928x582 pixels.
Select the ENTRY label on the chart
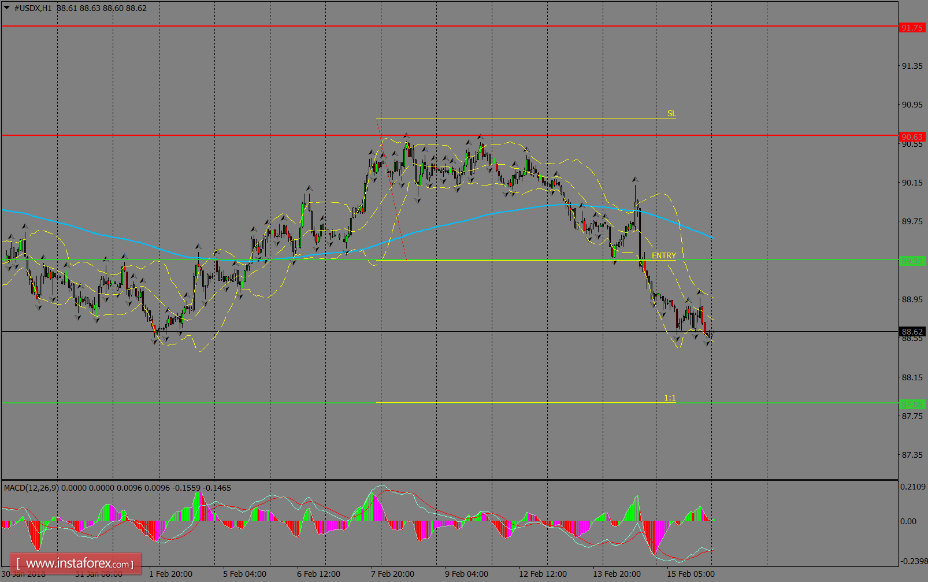click(x=663, y=255)
